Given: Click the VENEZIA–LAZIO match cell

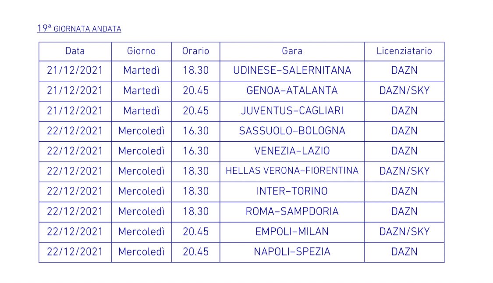Looking at the screenshot, I should [292, 151].
